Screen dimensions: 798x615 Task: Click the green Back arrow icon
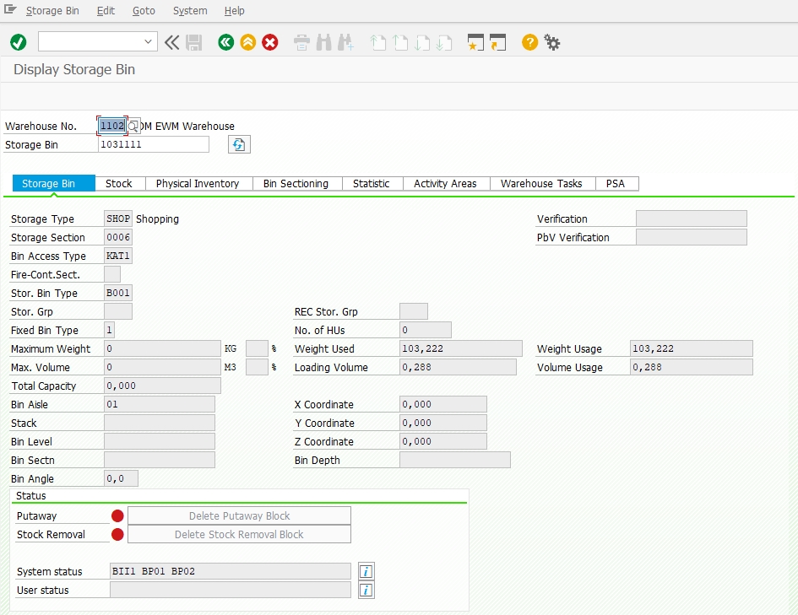[x=225, y=42]
